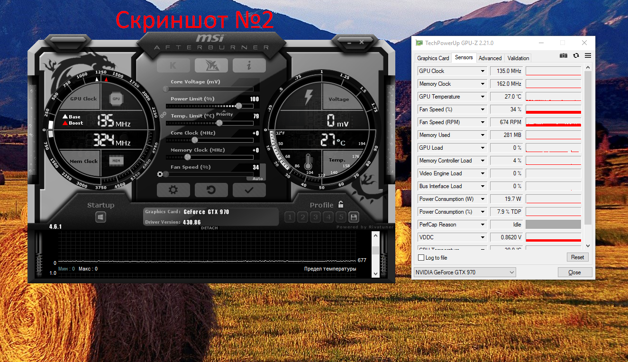Open Afterburner settings with the large gear button
The height and width of the screenshot is (362, 628).
(x=173, y=190)
